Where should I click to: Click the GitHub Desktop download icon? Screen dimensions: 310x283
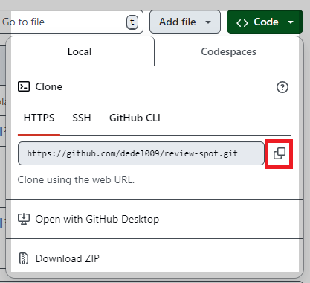point(24,219)
